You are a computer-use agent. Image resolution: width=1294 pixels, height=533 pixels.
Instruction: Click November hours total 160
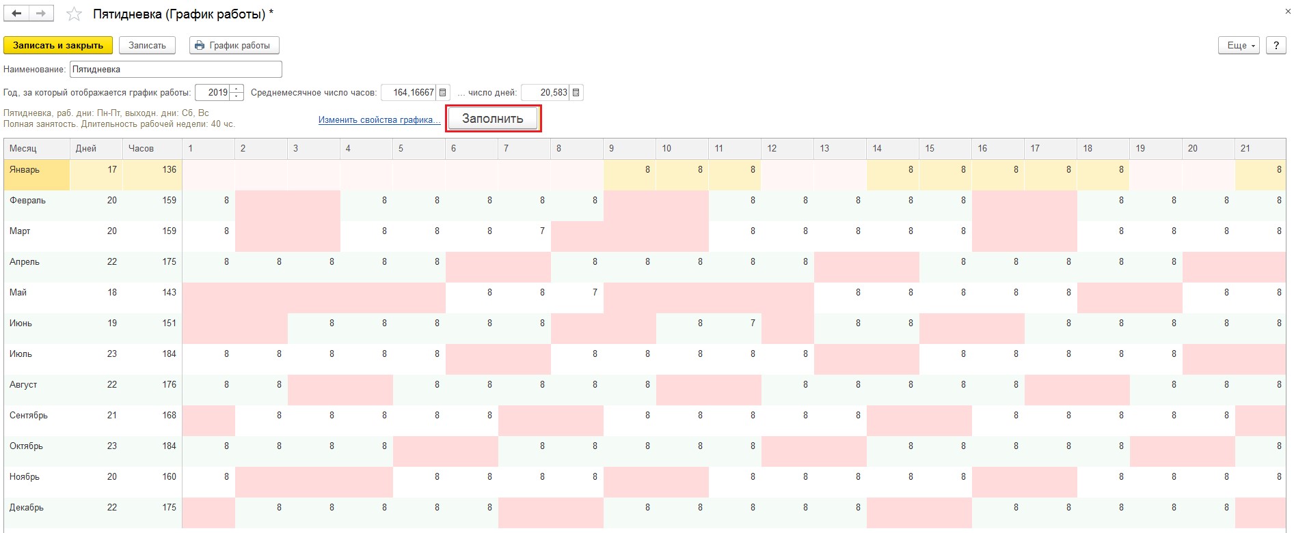pos(152,482)
